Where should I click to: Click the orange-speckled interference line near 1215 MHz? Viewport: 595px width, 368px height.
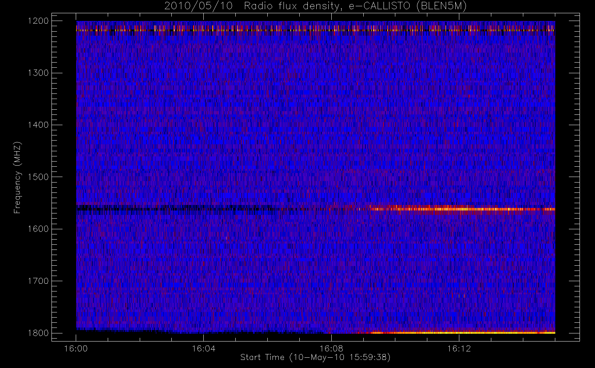[x=316, y=29]
